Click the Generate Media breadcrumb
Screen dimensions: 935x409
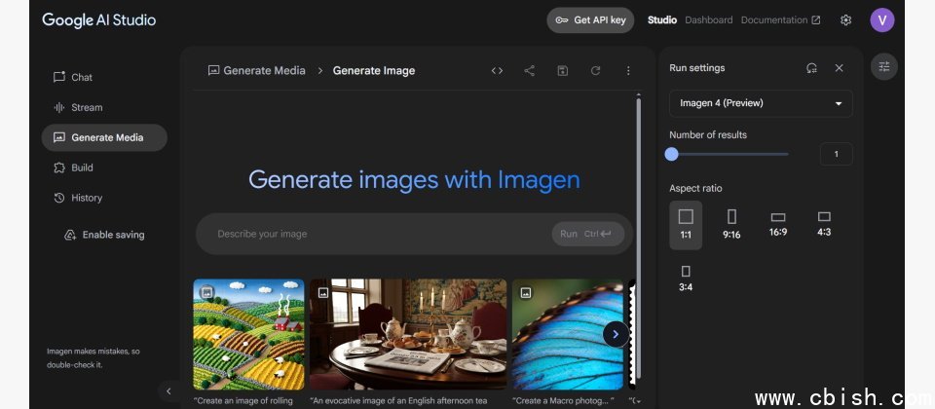pyautogui.click(x=256, y=70)
